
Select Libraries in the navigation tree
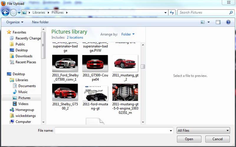(19, 80)
